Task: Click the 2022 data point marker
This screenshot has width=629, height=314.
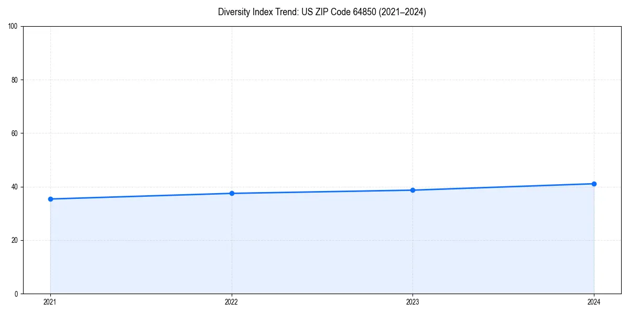Action: tap(231, 193)
